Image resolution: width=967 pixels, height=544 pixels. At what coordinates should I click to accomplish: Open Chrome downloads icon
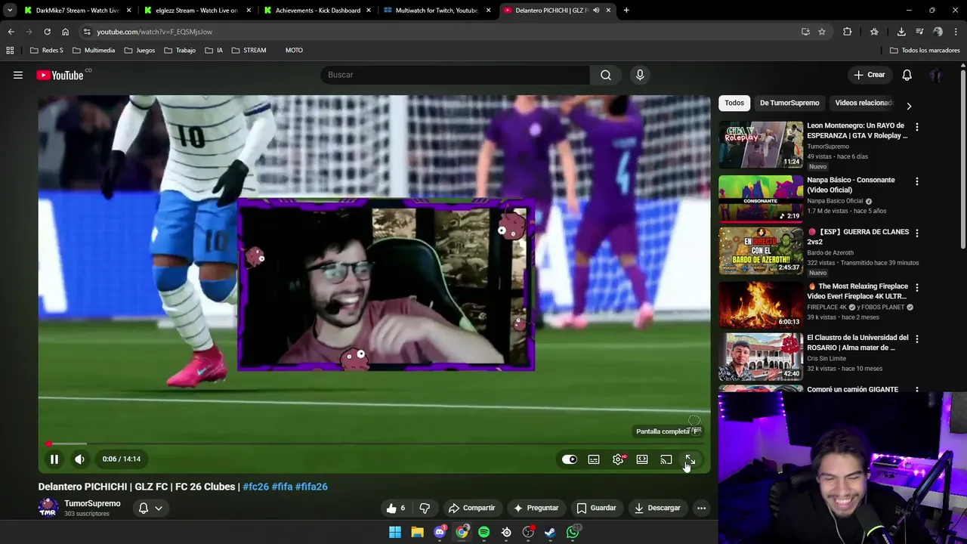901,32
